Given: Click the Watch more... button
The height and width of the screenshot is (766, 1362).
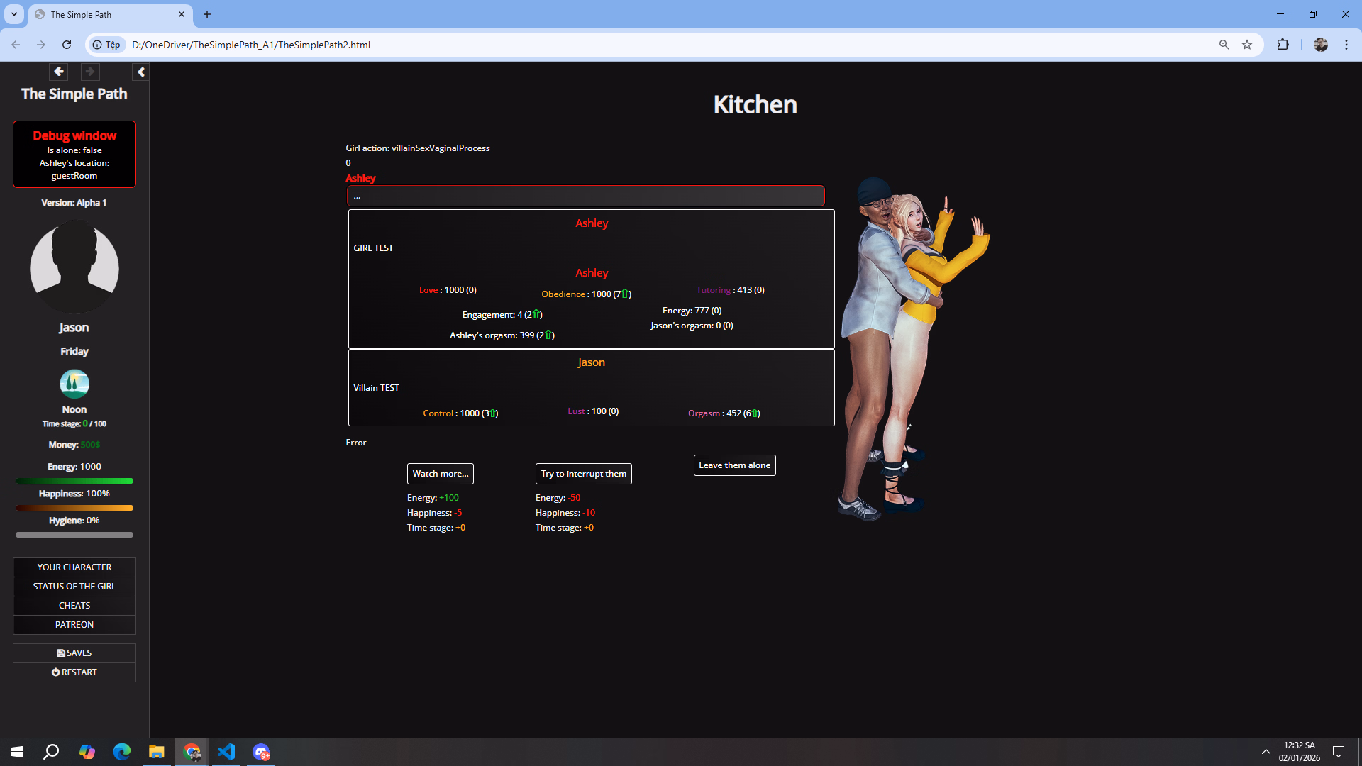Looking at the screenshot, I should [x=440, y=473].
